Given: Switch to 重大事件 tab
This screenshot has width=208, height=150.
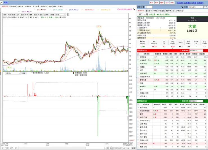Looking at the screenshot, I should click(149, 11).
